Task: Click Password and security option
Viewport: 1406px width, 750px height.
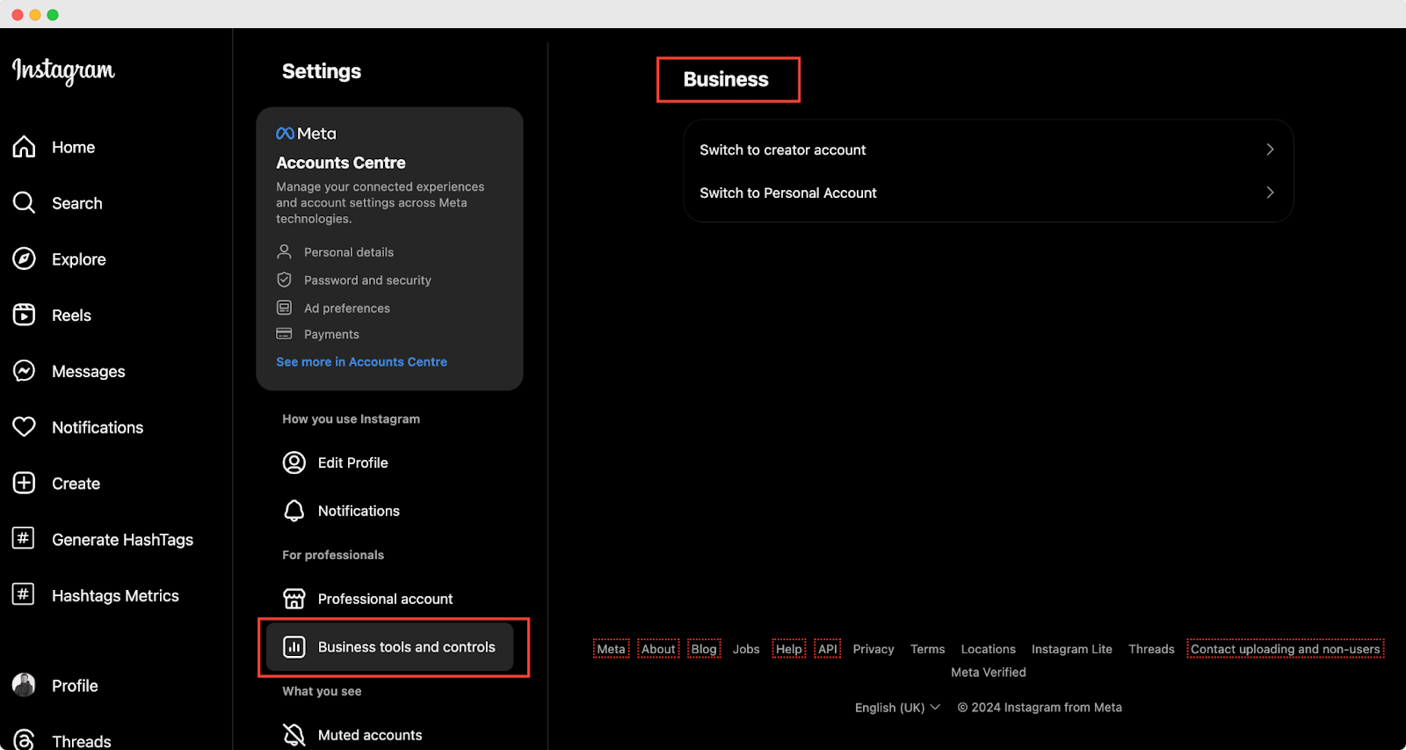Action: point(367,280)
